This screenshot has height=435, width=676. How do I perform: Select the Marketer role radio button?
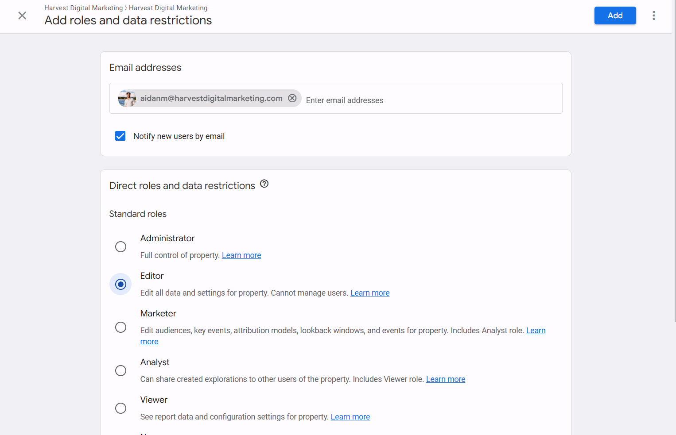tap(120, 327)
